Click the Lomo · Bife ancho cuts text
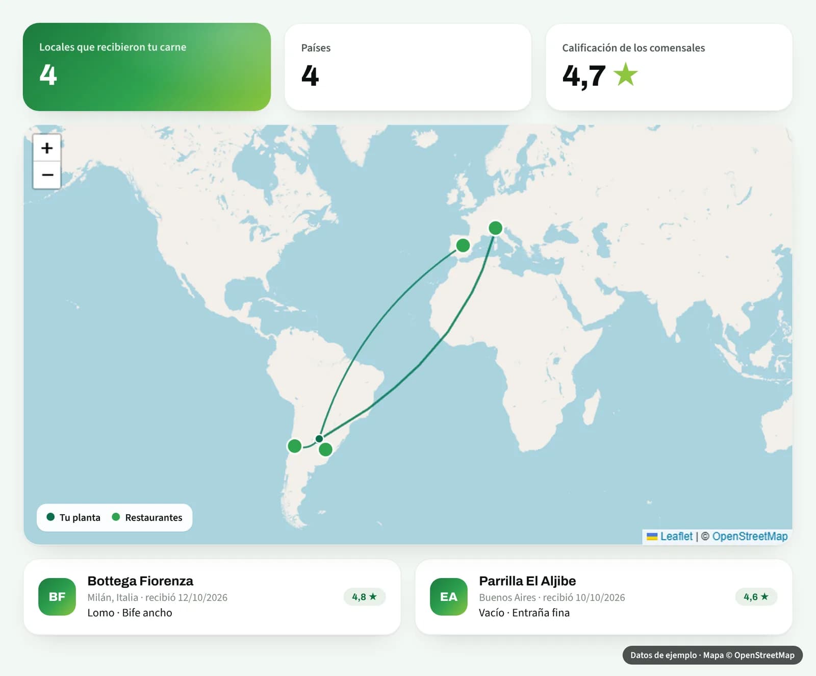 (x=130, y=613)
